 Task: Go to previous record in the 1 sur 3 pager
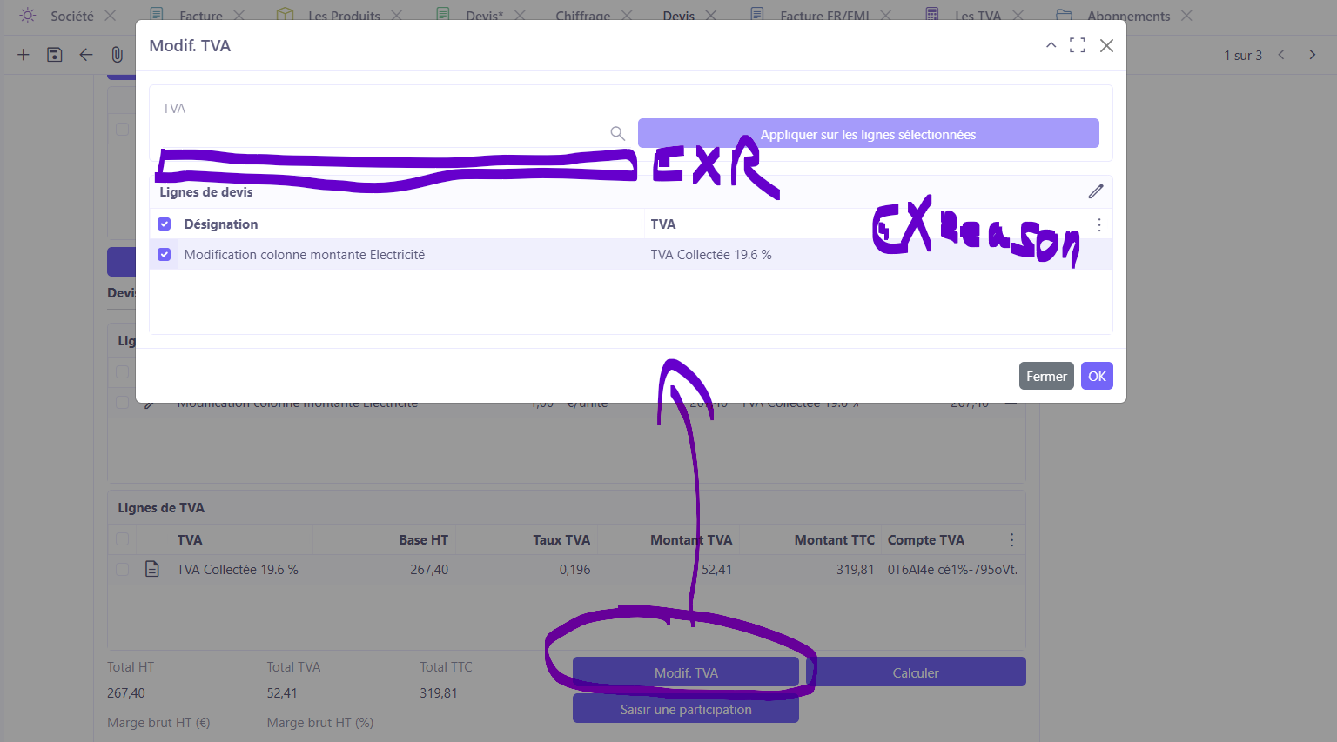(1281, 55)
